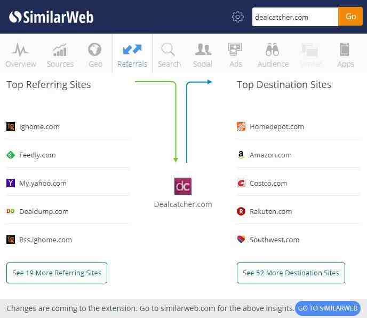Open the Homedepot.com destination link
Image resolution: width=367 pixels, height=318 pixels.
pyautogui.click(x=277, y=126)
